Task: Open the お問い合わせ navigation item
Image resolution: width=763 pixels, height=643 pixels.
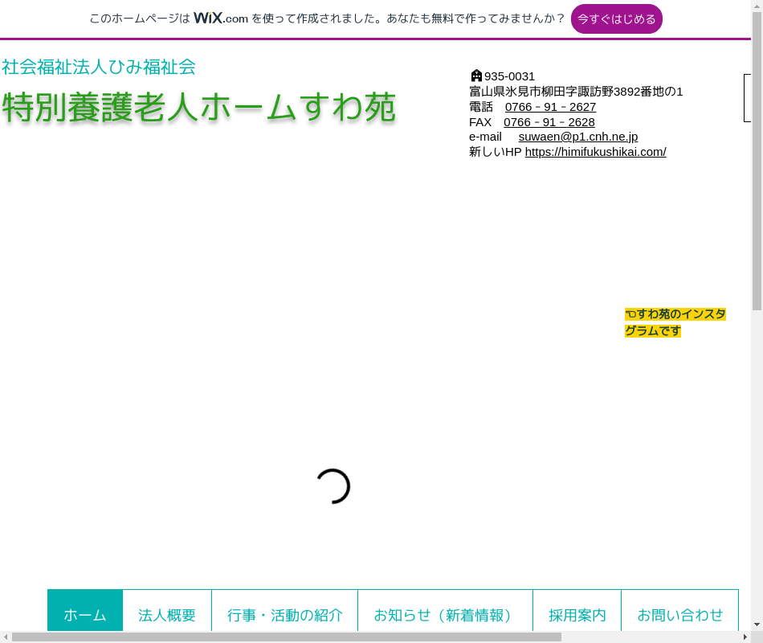Action: 679,615
